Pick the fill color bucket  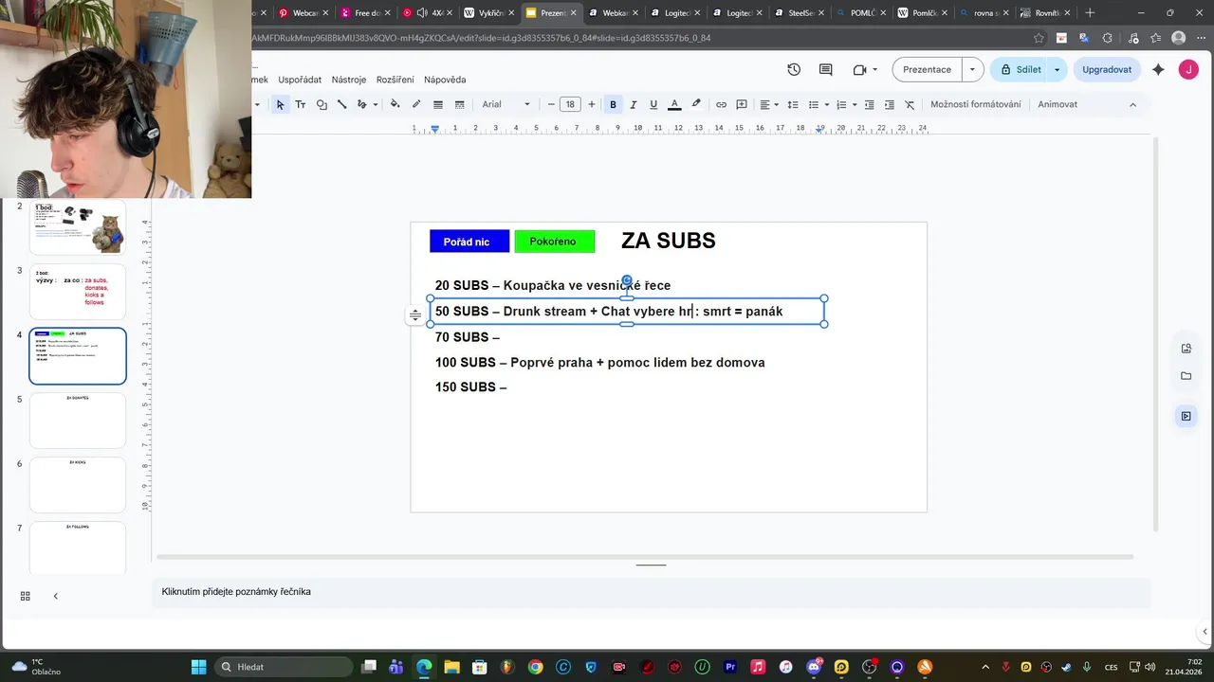click(x=395, y=104)
